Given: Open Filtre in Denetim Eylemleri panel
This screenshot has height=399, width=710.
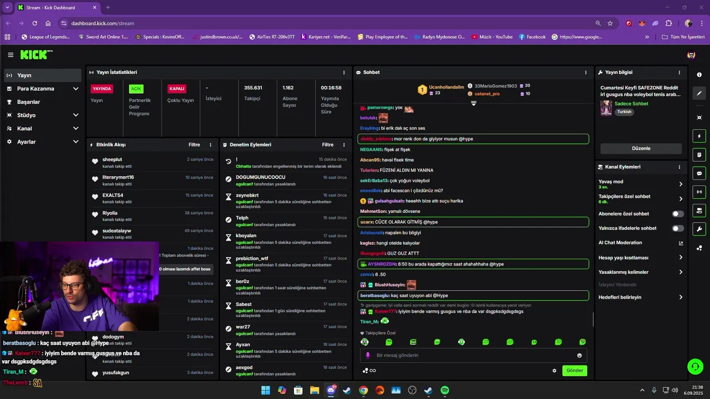Looking at the screenshot, I should [x=328, y=145].
